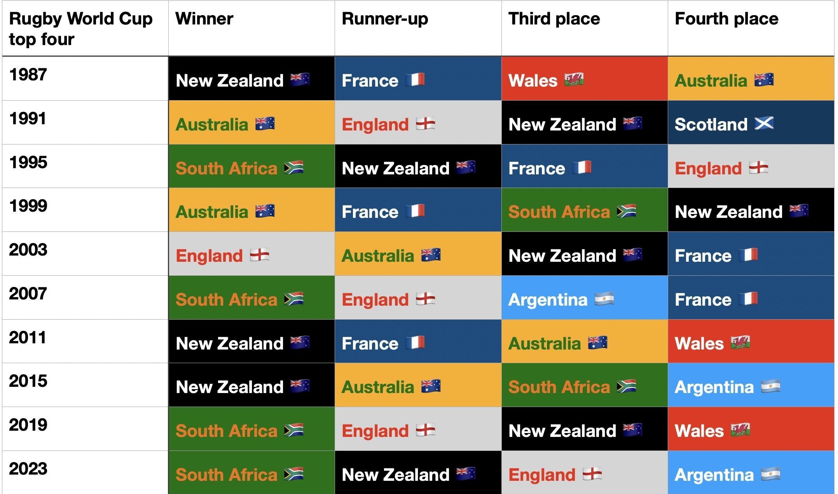Click the 2007 year row label
838x494 pixels.
[28, 294]
